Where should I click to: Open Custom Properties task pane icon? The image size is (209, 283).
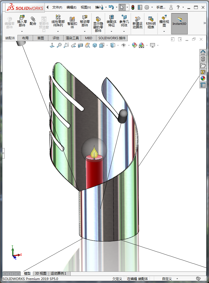pyautogui.click(x=203, y=85)
